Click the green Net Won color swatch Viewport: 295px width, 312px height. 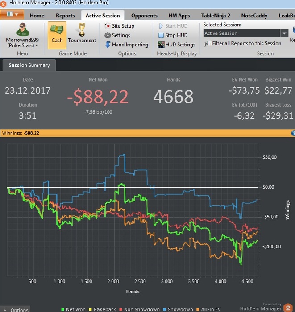pos(63,309)
